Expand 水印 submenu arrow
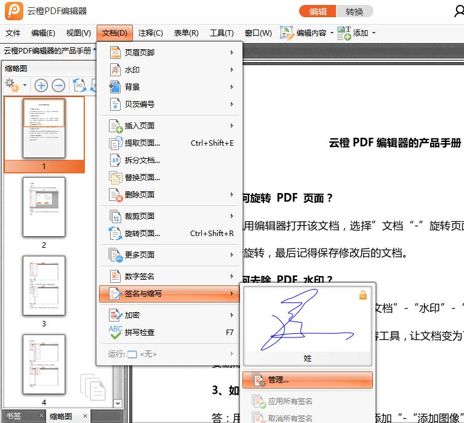Viewport: 464px width, 423px height. click(x=232, y=69)
